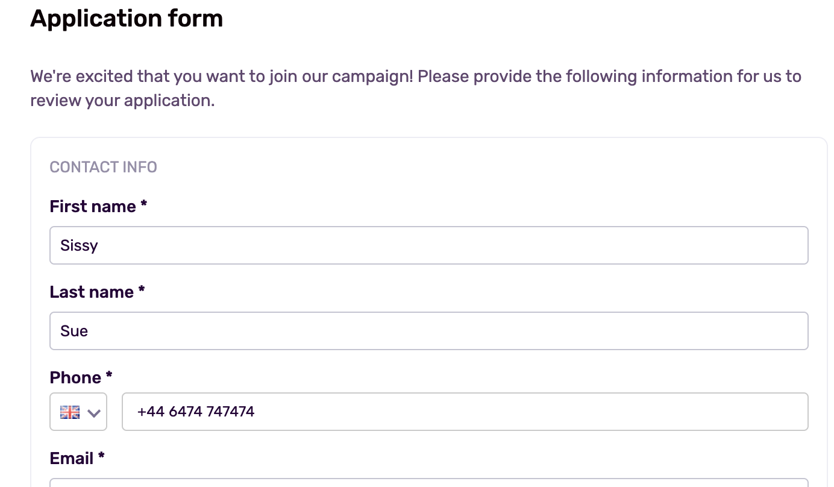Click the Email input field below label
This screenshot has height=487, width=834.
click(428, 482)
